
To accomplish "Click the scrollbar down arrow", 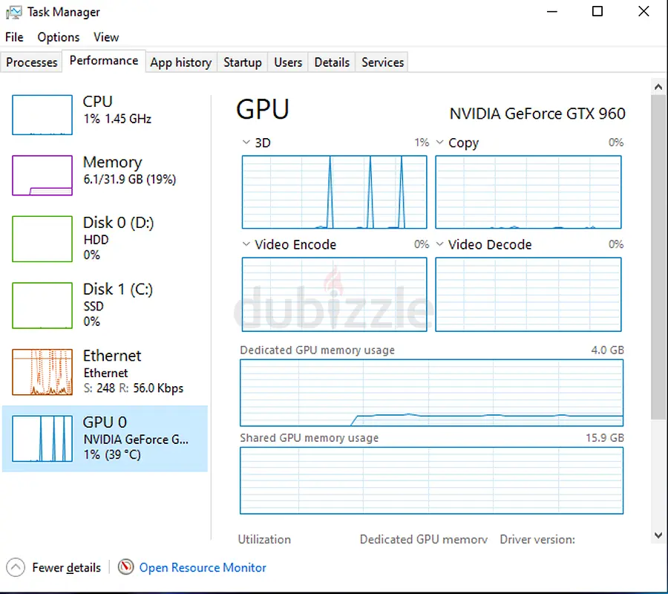I will [658, 535].
